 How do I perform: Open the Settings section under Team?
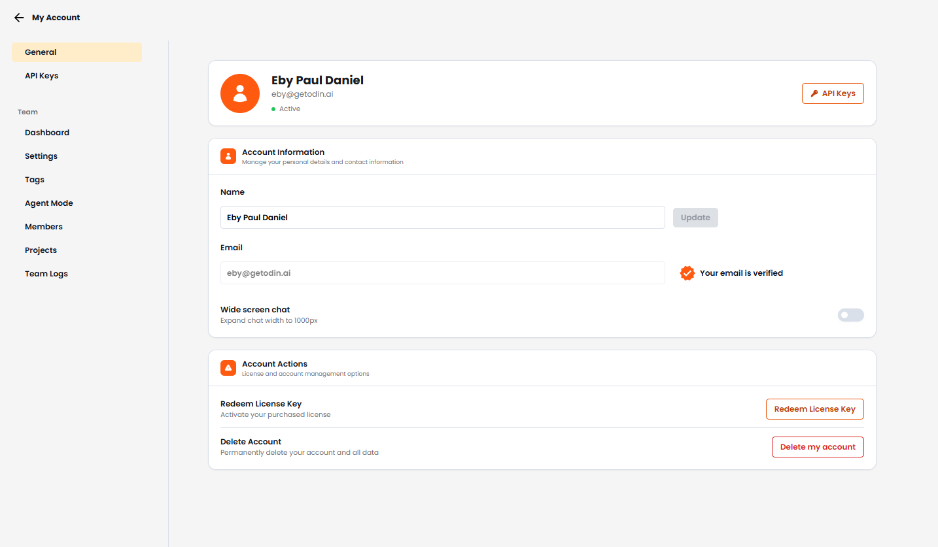coord(41,156)
